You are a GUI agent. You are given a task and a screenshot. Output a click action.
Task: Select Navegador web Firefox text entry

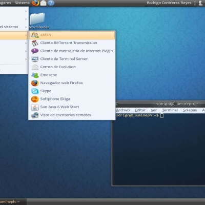click(x=61, y=83)
